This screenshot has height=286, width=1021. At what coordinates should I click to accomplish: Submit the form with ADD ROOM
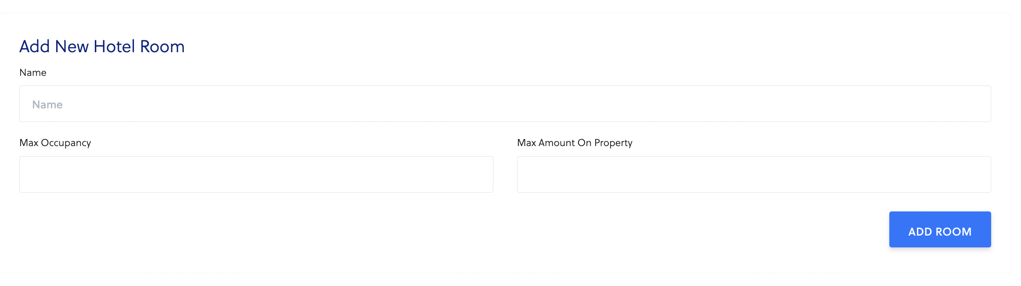click(x=939, y=229)
